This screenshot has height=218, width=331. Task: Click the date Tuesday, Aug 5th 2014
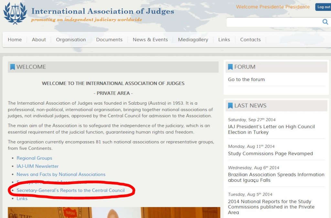[x=250, y=194]
